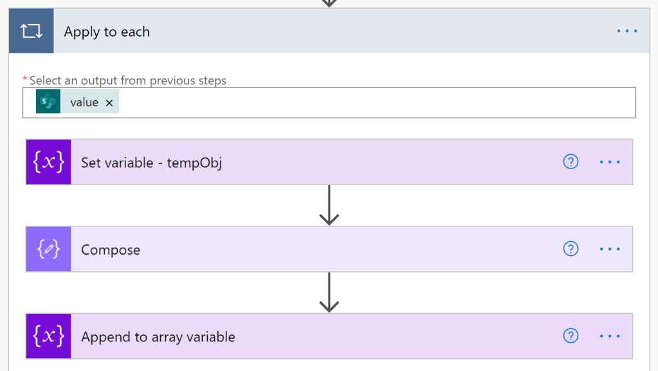Expand the Compose action card

point(309,249)
